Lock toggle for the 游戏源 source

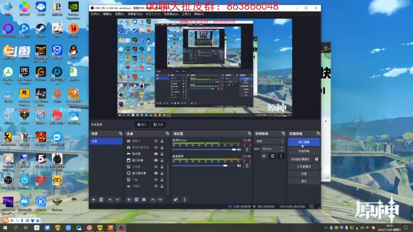coord(162,154)
